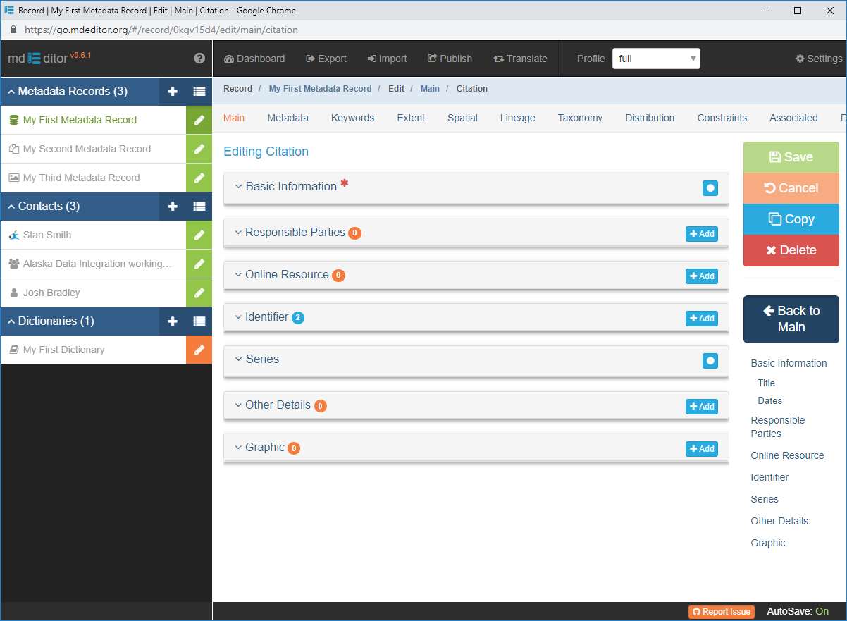Collapse the Graphic panel
Screen dimensions: 847x621
[x=259, y=447]
